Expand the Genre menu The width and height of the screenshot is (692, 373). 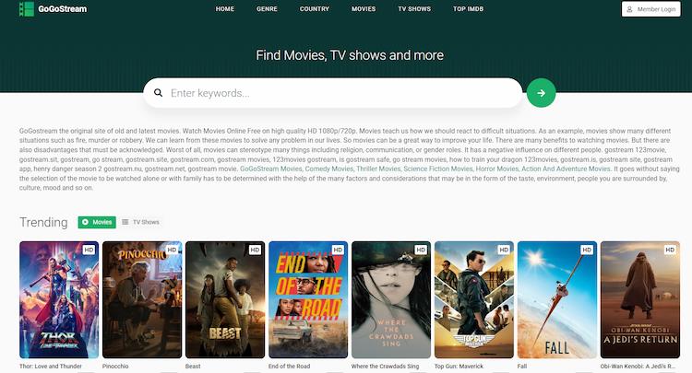tap(267, 9)
